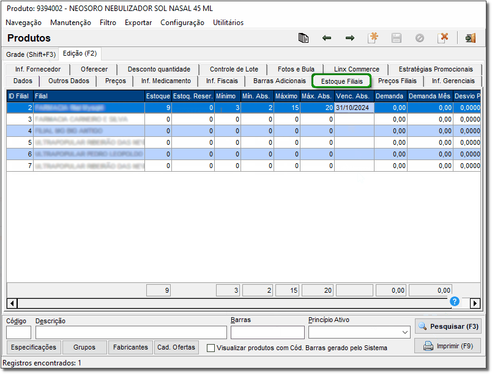The width and height of the screenshot is (492, 374).
Task: Open the Barras Adicionais tab
Action: point(280,81)
